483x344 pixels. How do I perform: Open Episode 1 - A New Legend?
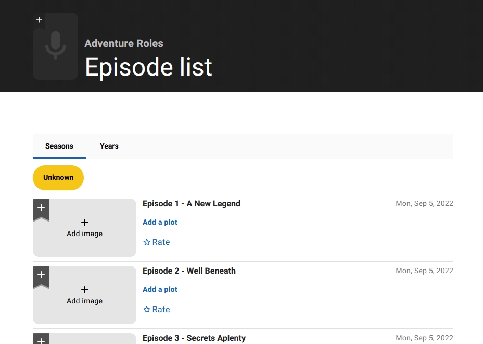click(x=192, y=204)
